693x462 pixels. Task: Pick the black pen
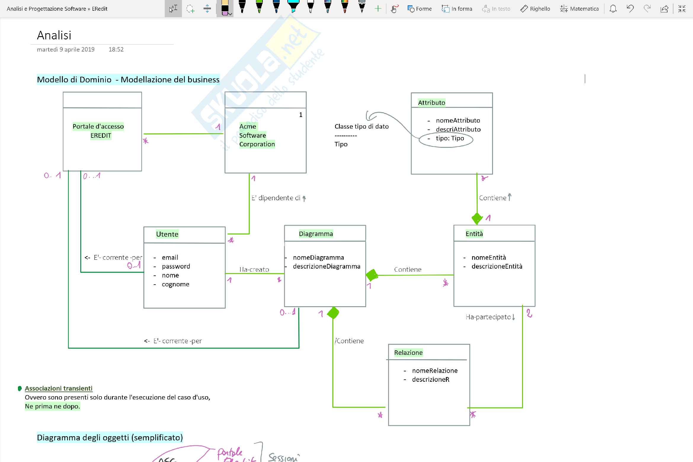coord(242,7)
